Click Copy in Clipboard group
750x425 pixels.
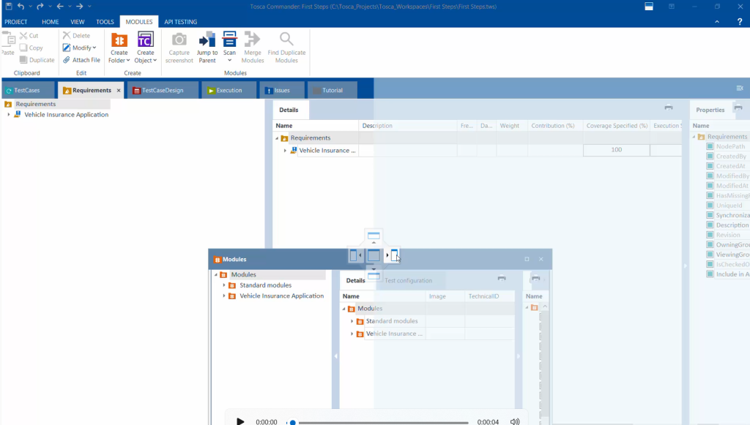[x=31, y=48]
